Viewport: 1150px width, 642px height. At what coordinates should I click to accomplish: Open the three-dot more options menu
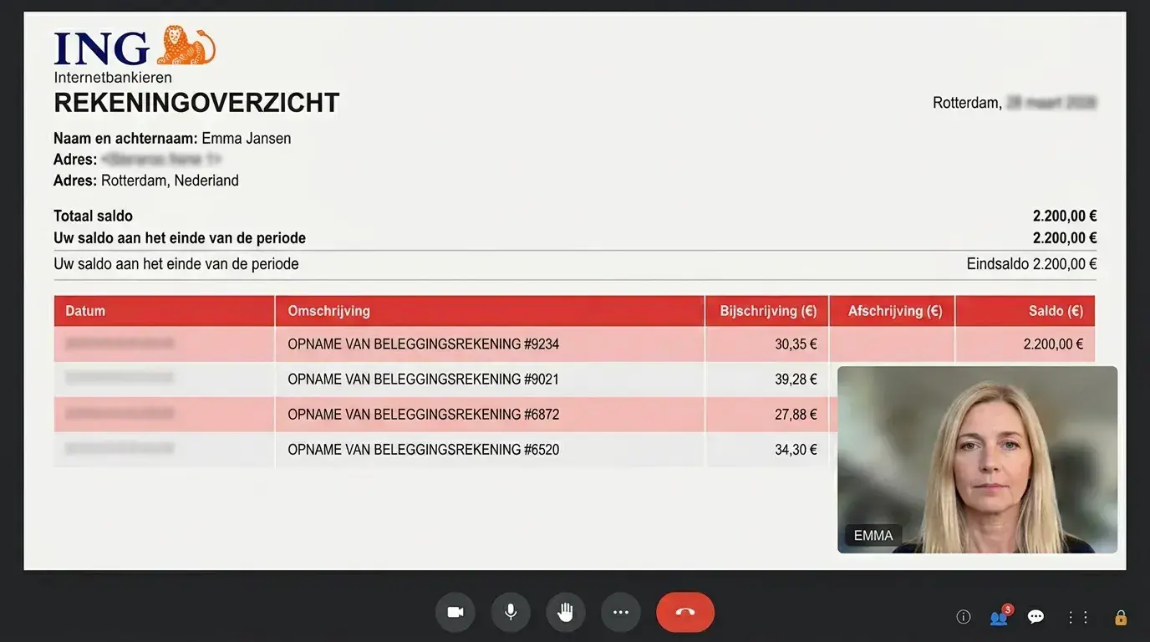pyautogui.click(x=620, y=612)
